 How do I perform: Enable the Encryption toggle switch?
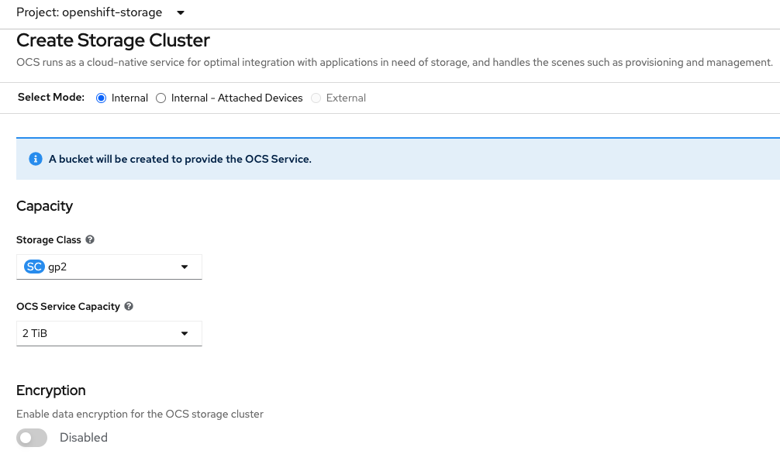coord(32,438)
